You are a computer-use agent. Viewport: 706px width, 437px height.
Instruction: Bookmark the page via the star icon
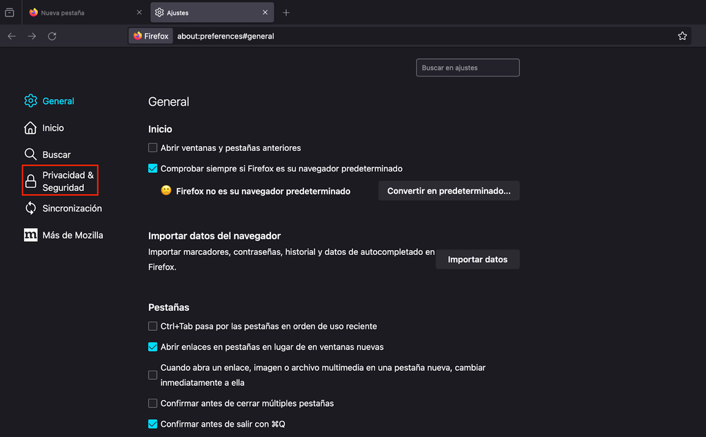(x=682, y=35)
